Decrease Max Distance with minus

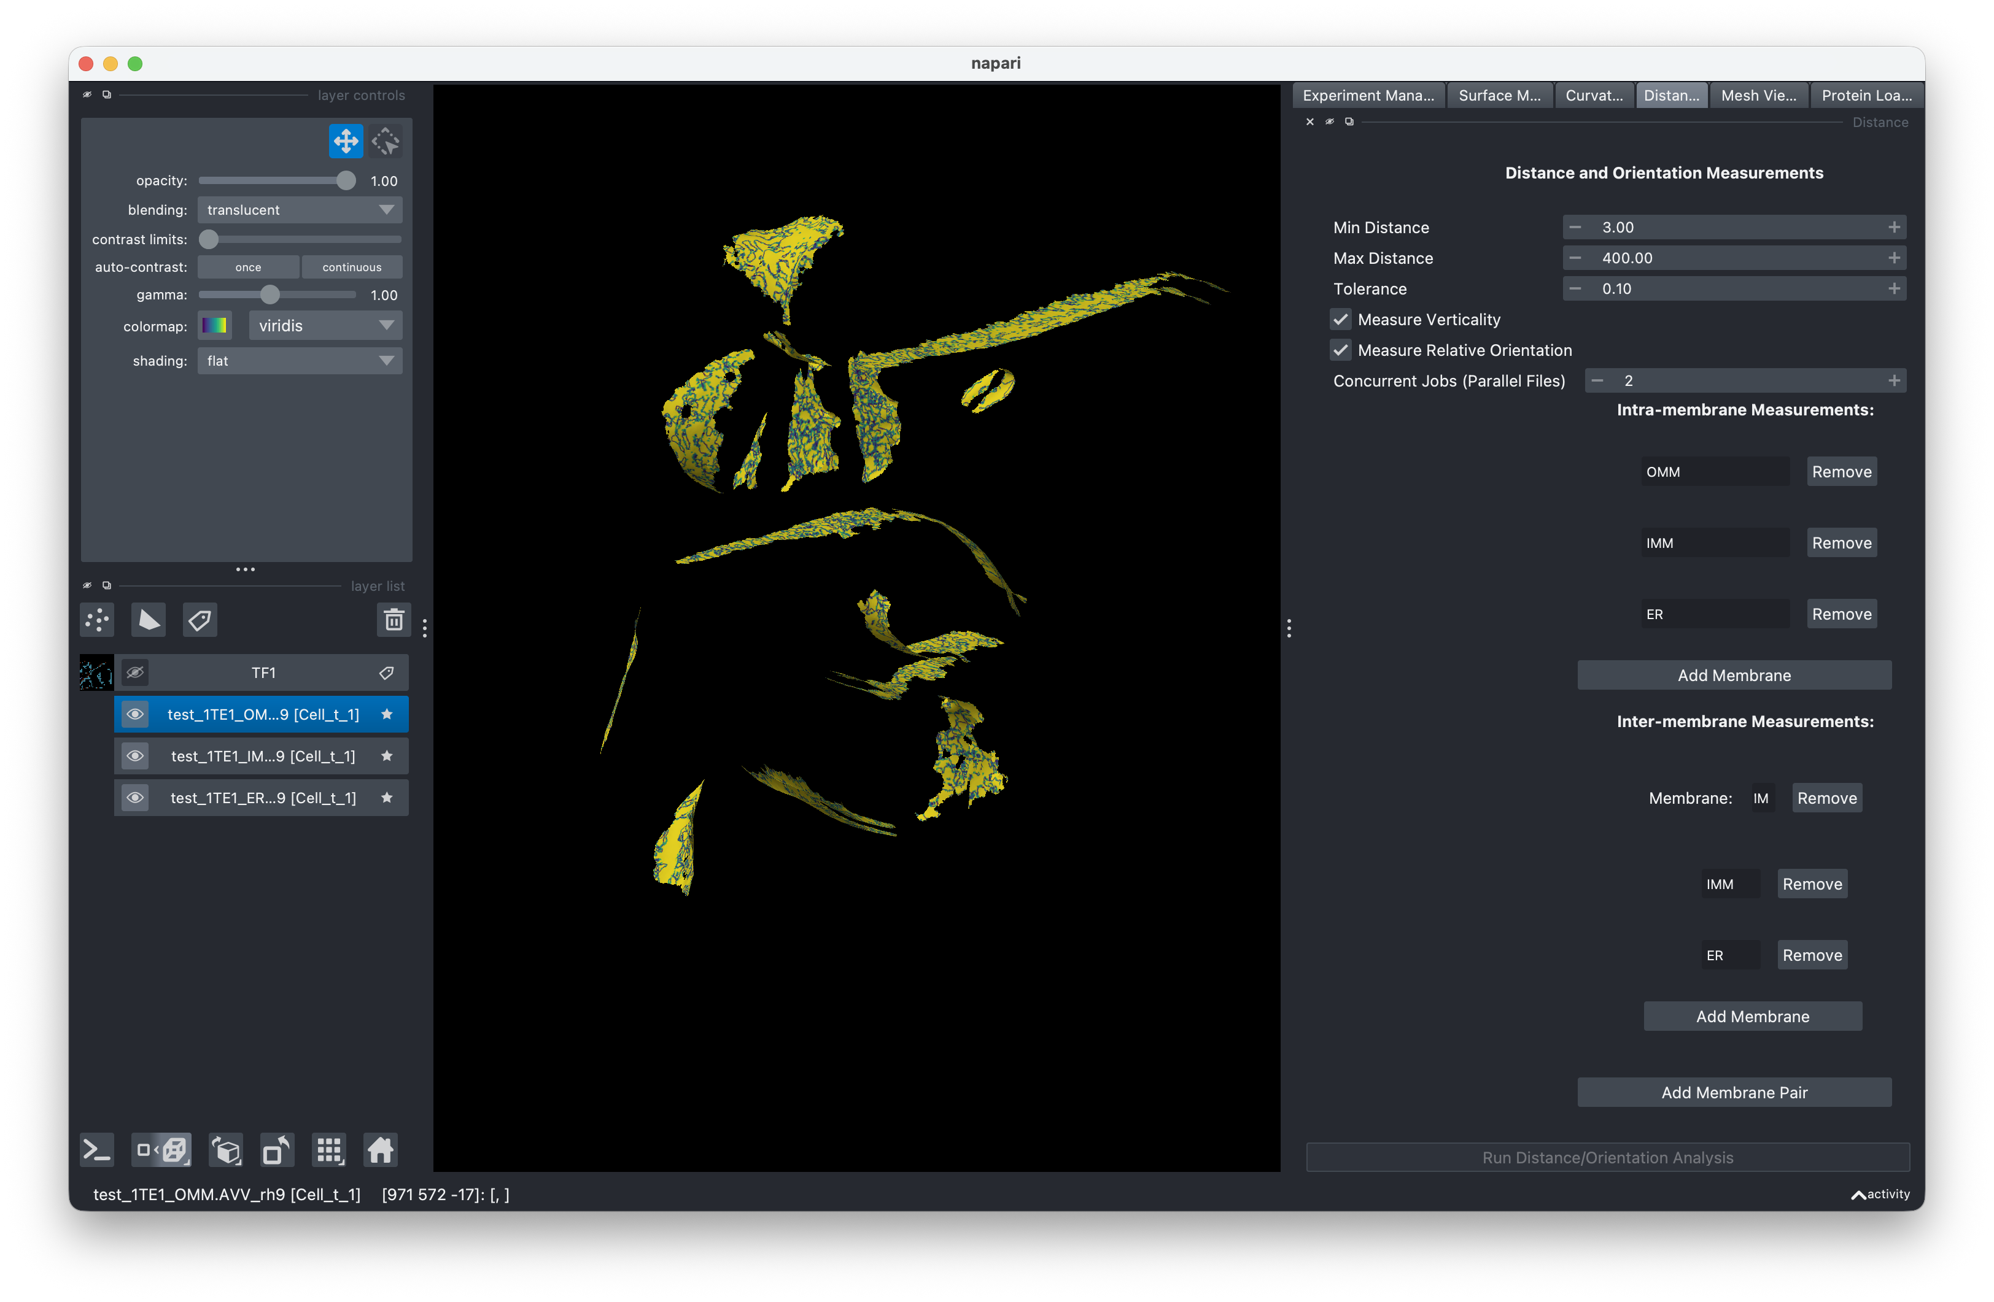1575,258
